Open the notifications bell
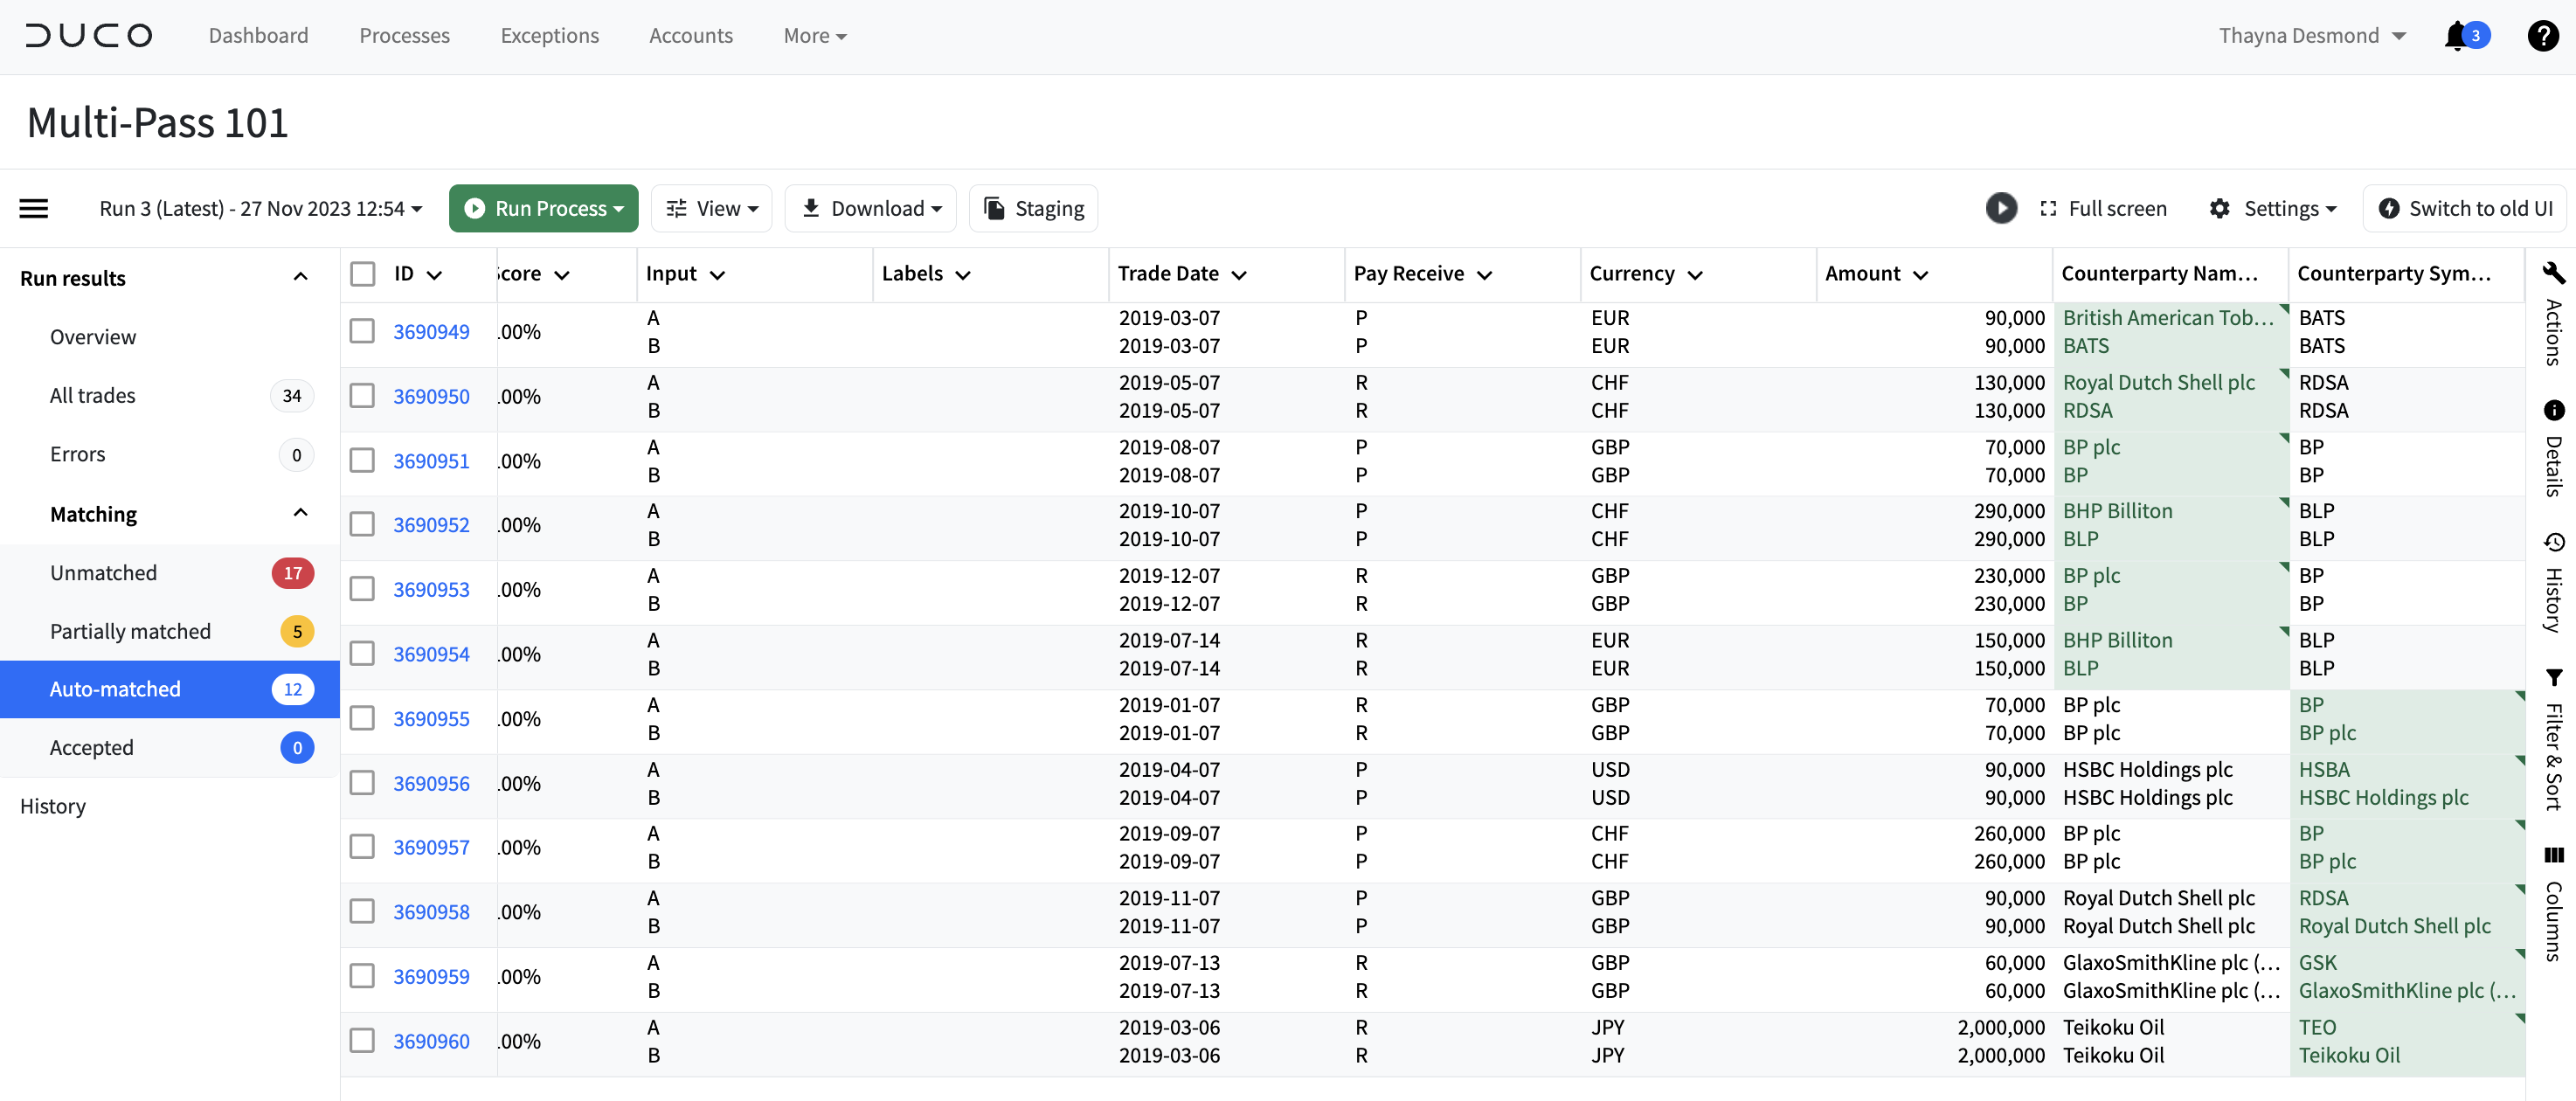The image size is (2576, 1101). (x=2456, y=36)
